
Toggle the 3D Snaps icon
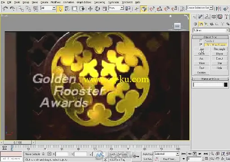tap(152, 9)
